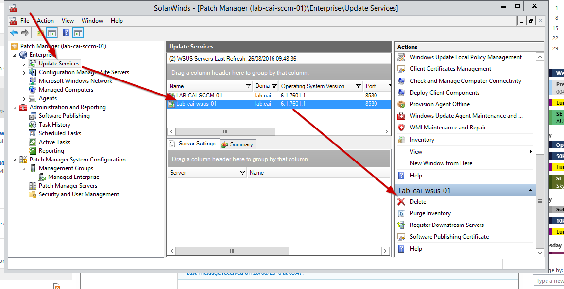Screen dimensions: 564x289
Task: Click the show/hide console tree toolbar icon
Action: coord(52,32)
